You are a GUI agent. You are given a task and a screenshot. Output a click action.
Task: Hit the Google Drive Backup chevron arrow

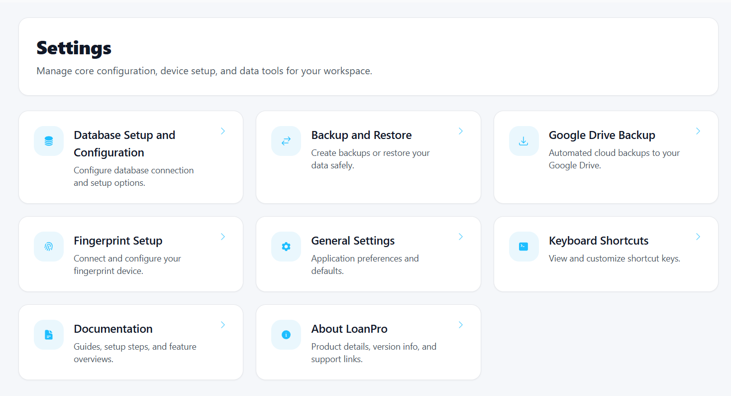pos(698,131)
